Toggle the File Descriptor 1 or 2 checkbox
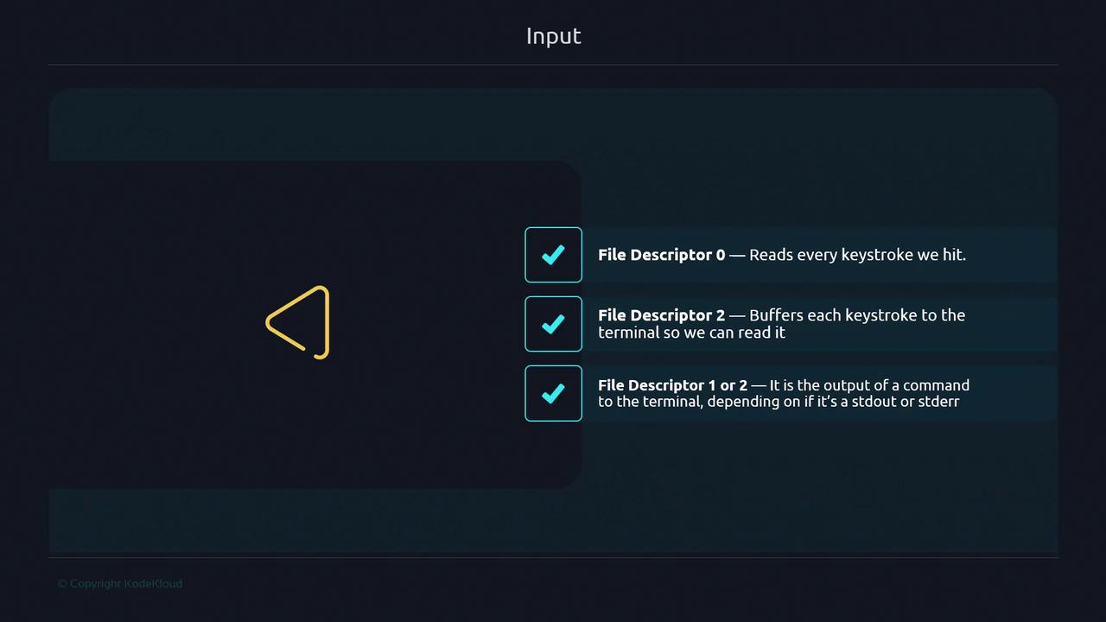Image resolution: width=1106 pixels, height=622 pixels. click(553, 393)
